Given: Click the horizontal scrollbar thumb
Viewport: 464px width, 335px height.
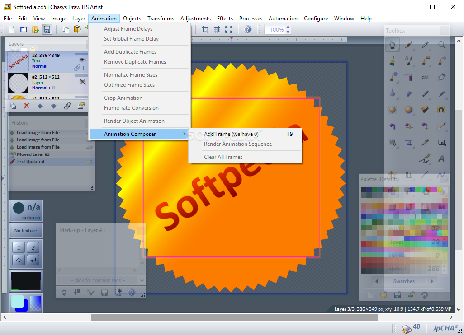Looking at the screenshot, I should point(234,317).
